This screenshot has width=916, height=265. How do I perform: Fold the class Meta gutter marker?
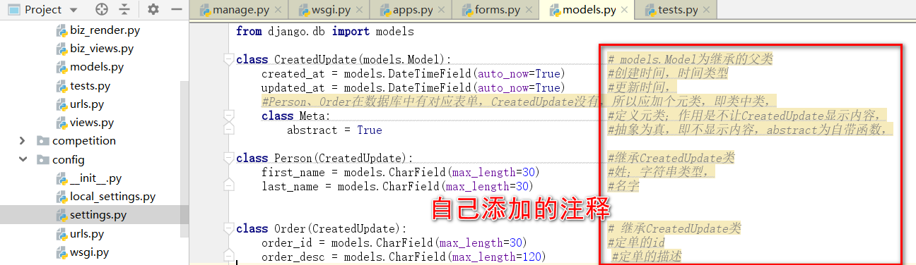(x=228, y=116)
